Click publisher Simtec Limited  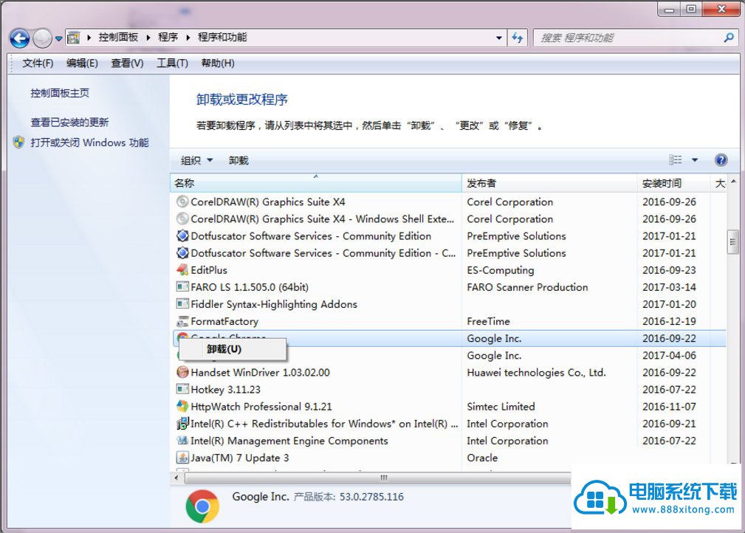(501, 407)
